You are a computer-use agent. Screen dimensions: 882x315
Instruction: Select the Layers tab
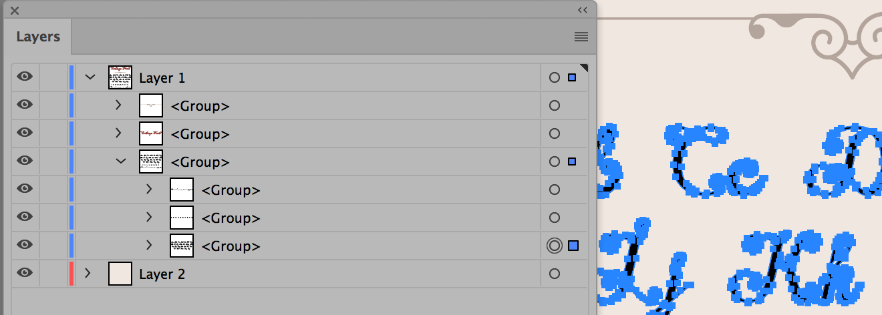[38, 37]
